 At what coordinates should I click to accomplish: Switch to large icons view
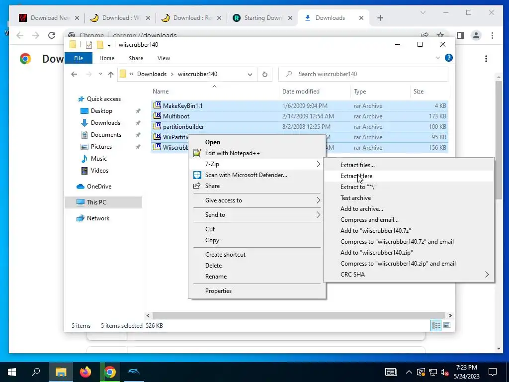pyautogui.click(x=447, y=325)
